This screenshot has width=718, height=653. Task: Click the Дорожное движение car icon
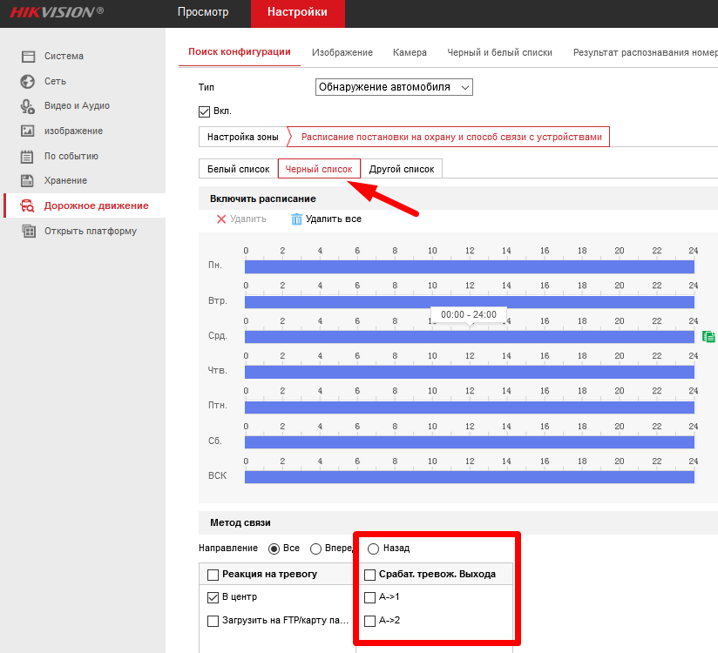[x=28, y=206]
